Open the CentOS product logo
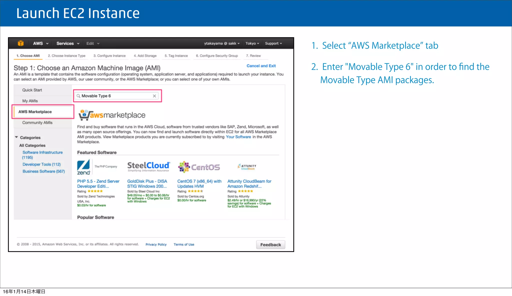The image size is (512, 296). tap(199, 167)
